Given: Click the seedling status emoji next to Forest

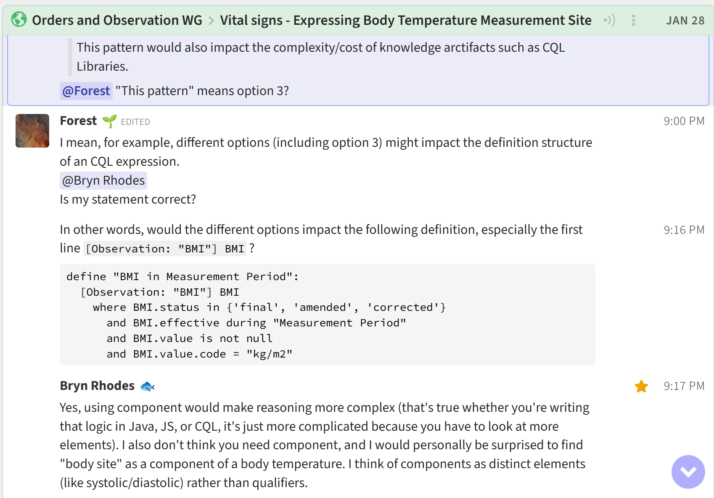Looking at the screenshot, I should [x=109, y=121].
